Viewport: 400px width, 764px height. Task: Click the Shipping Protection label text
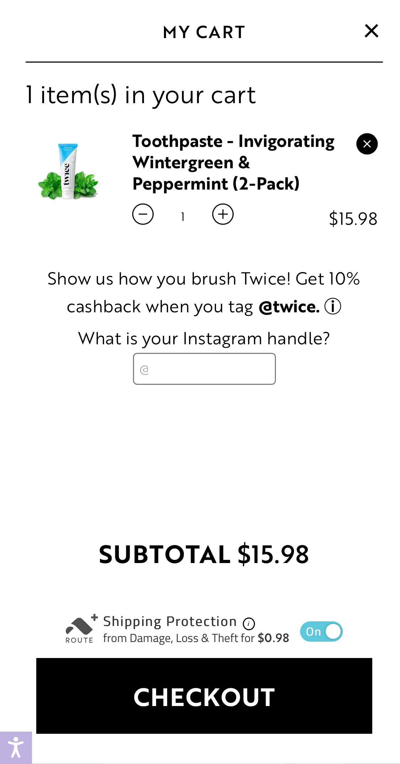170,621
